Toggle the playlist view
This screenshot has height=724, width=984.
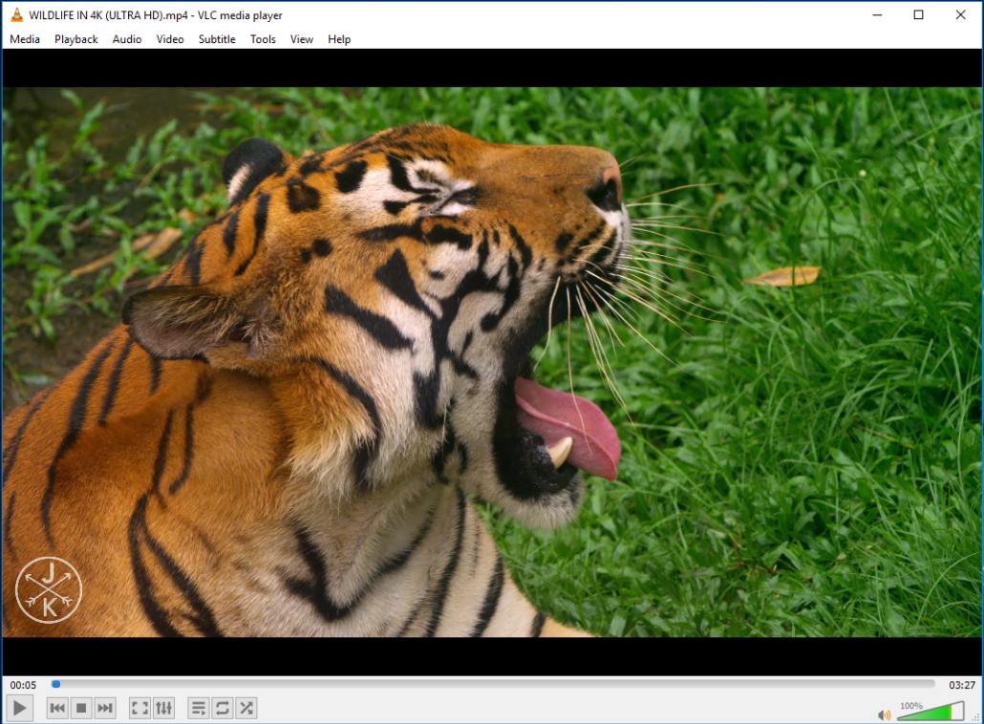click(199, 708)
